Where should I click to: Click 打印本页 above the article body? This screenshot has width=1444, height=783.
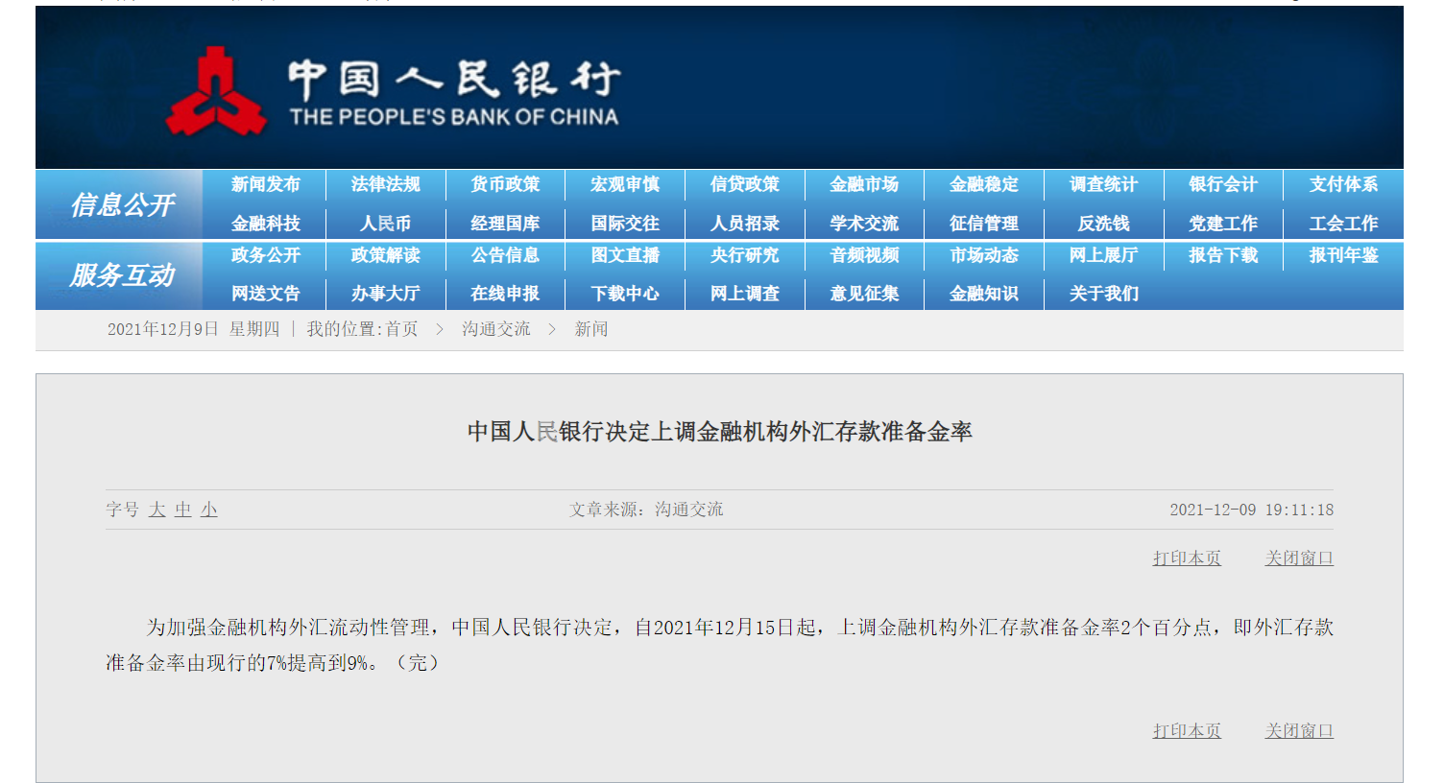[x=1187, y=558]
